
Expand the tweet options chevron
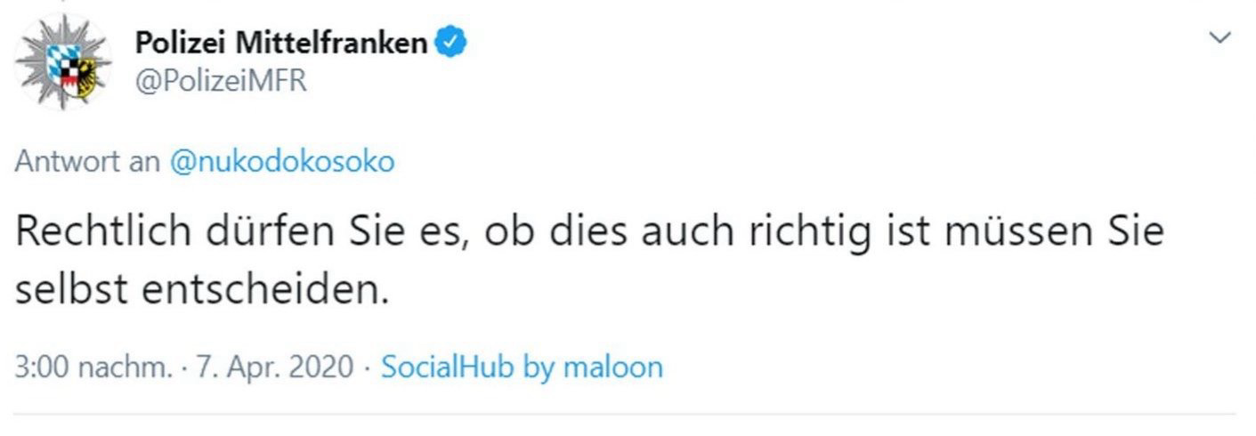1221,37
